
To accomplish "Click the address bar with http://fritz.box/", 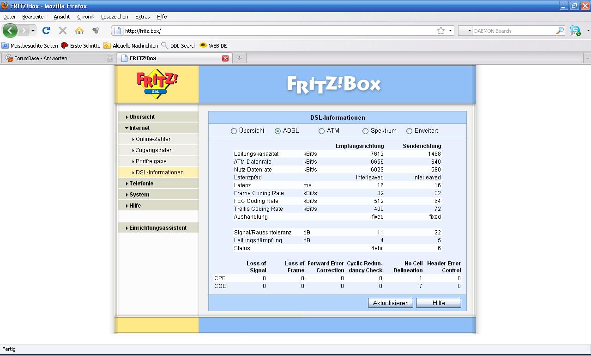I will [x=277, y=31].
